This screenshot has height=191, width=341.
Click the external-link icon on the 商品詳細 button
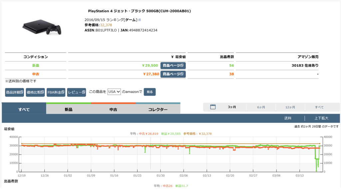click(22, 92)
